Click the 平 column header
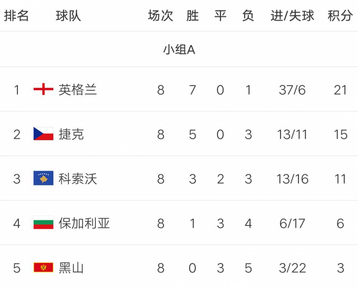 point(220,16)
